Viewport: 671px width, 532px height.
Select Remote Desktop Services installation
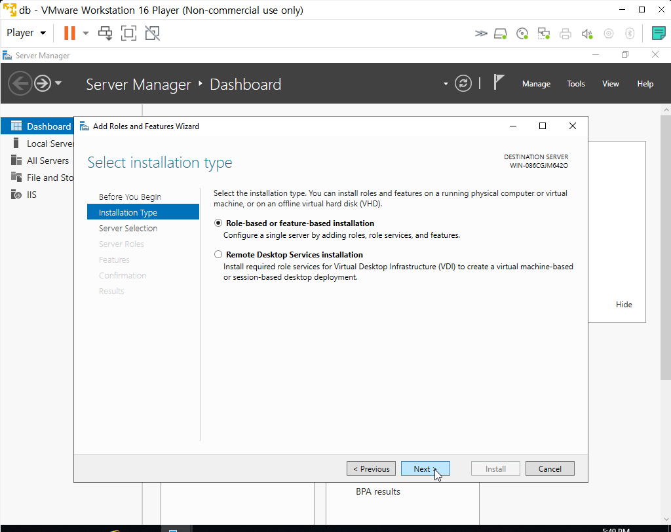pyautogui.click(x=218, y=255)
